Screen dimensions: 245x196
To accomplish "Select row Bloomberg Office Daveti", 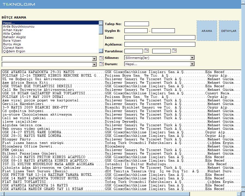I will coord(121,146).
